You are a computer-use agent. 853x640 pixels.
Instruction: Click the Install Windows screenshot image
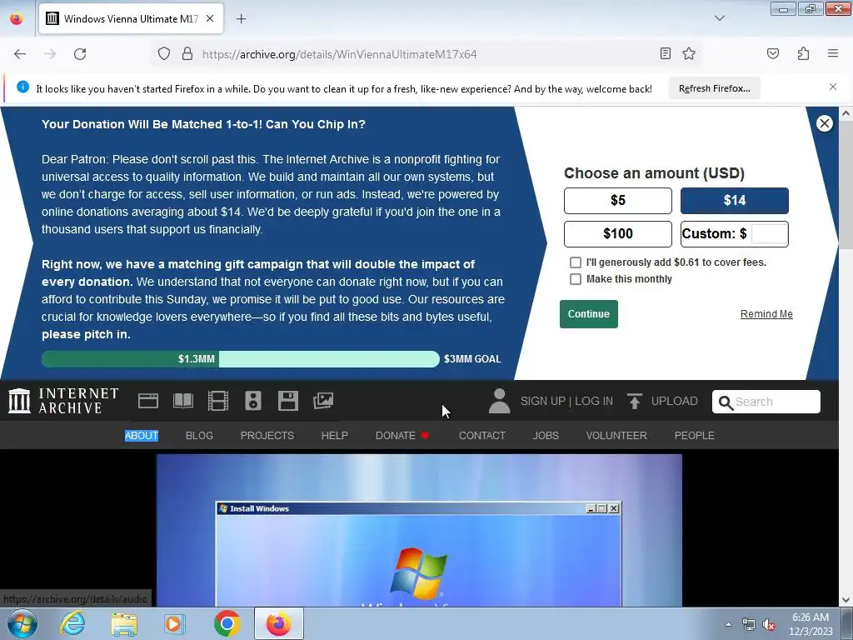419,530
